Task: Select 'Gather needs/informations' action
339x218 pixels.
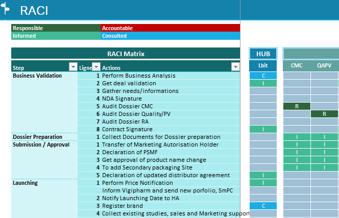Action: click(171, 91)
